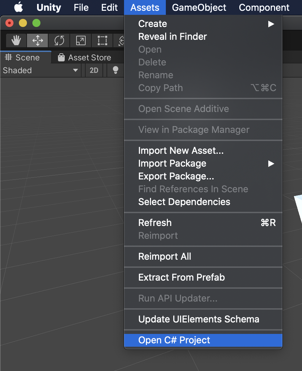The width and height of the screenshot is (302, 371).
Task: Open the Unity application menu
Action: pos(49,7)
